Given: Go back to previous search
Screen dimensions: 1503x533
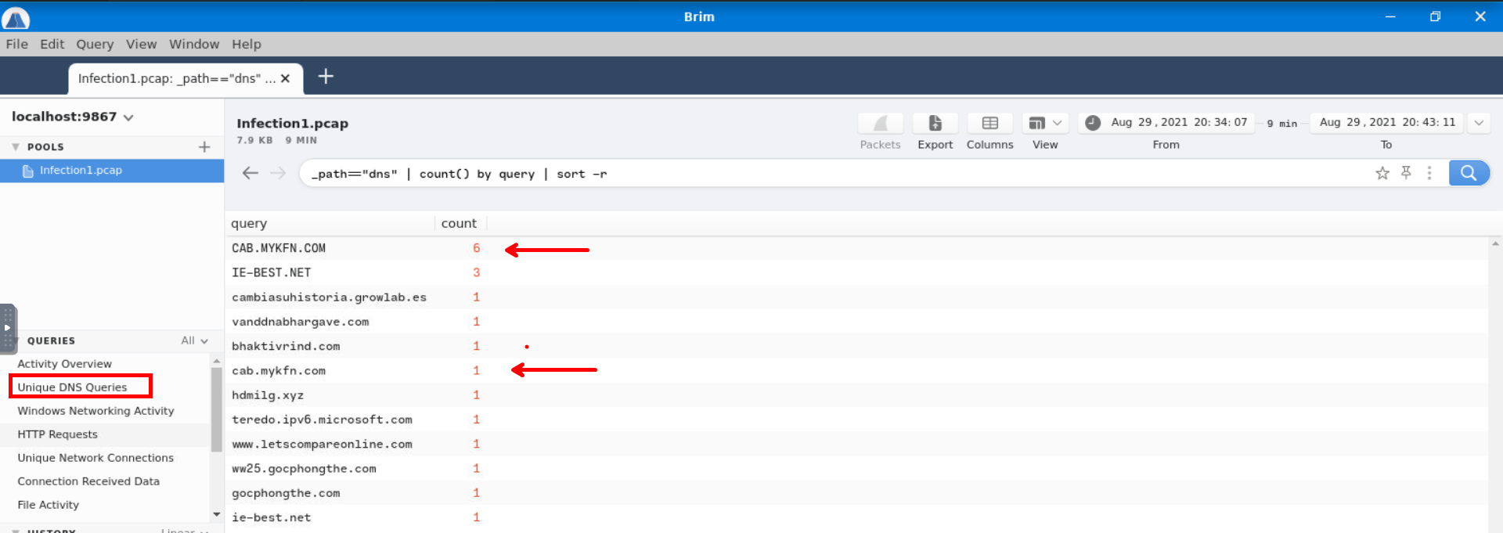Looking at the screenshot, I should pos(250,173).
